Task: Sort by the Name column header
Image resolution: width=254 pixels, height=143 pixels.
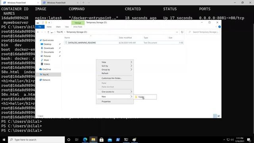Action: 67,38
